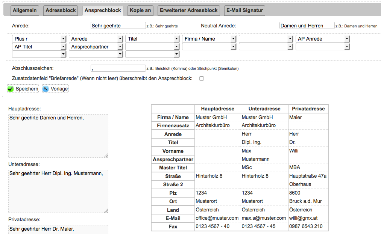Select the 'Ansprechpartner' dropdown
The image size is (381, 234).
coord(96,47)
